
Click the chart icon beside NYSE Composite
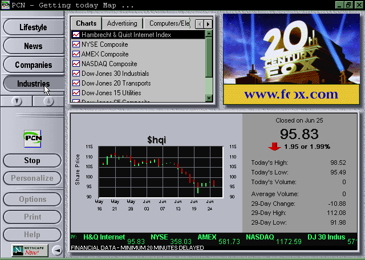coord(76,44)
